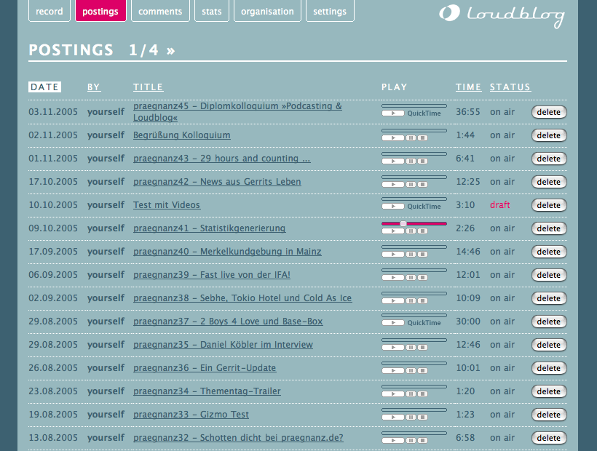This screenshot has height=451, width=597.
Task: Stop praegnanz41 – Statistikgenerierung
Action: pyautogui.click(x=422, y=231)
